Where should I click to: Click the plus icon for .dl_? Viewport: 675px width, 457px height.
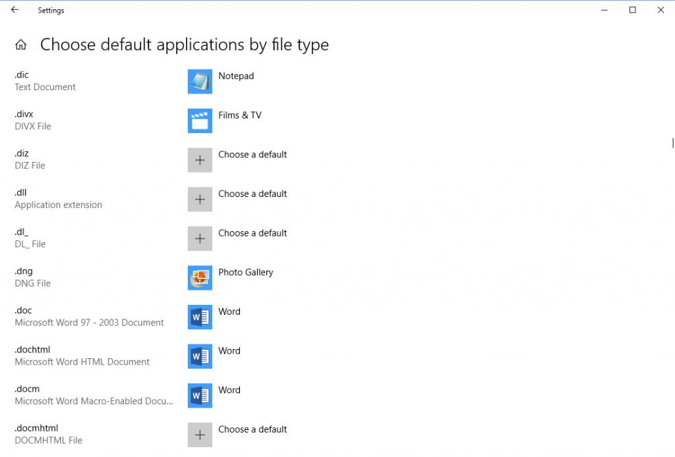(x=200, y=238)
